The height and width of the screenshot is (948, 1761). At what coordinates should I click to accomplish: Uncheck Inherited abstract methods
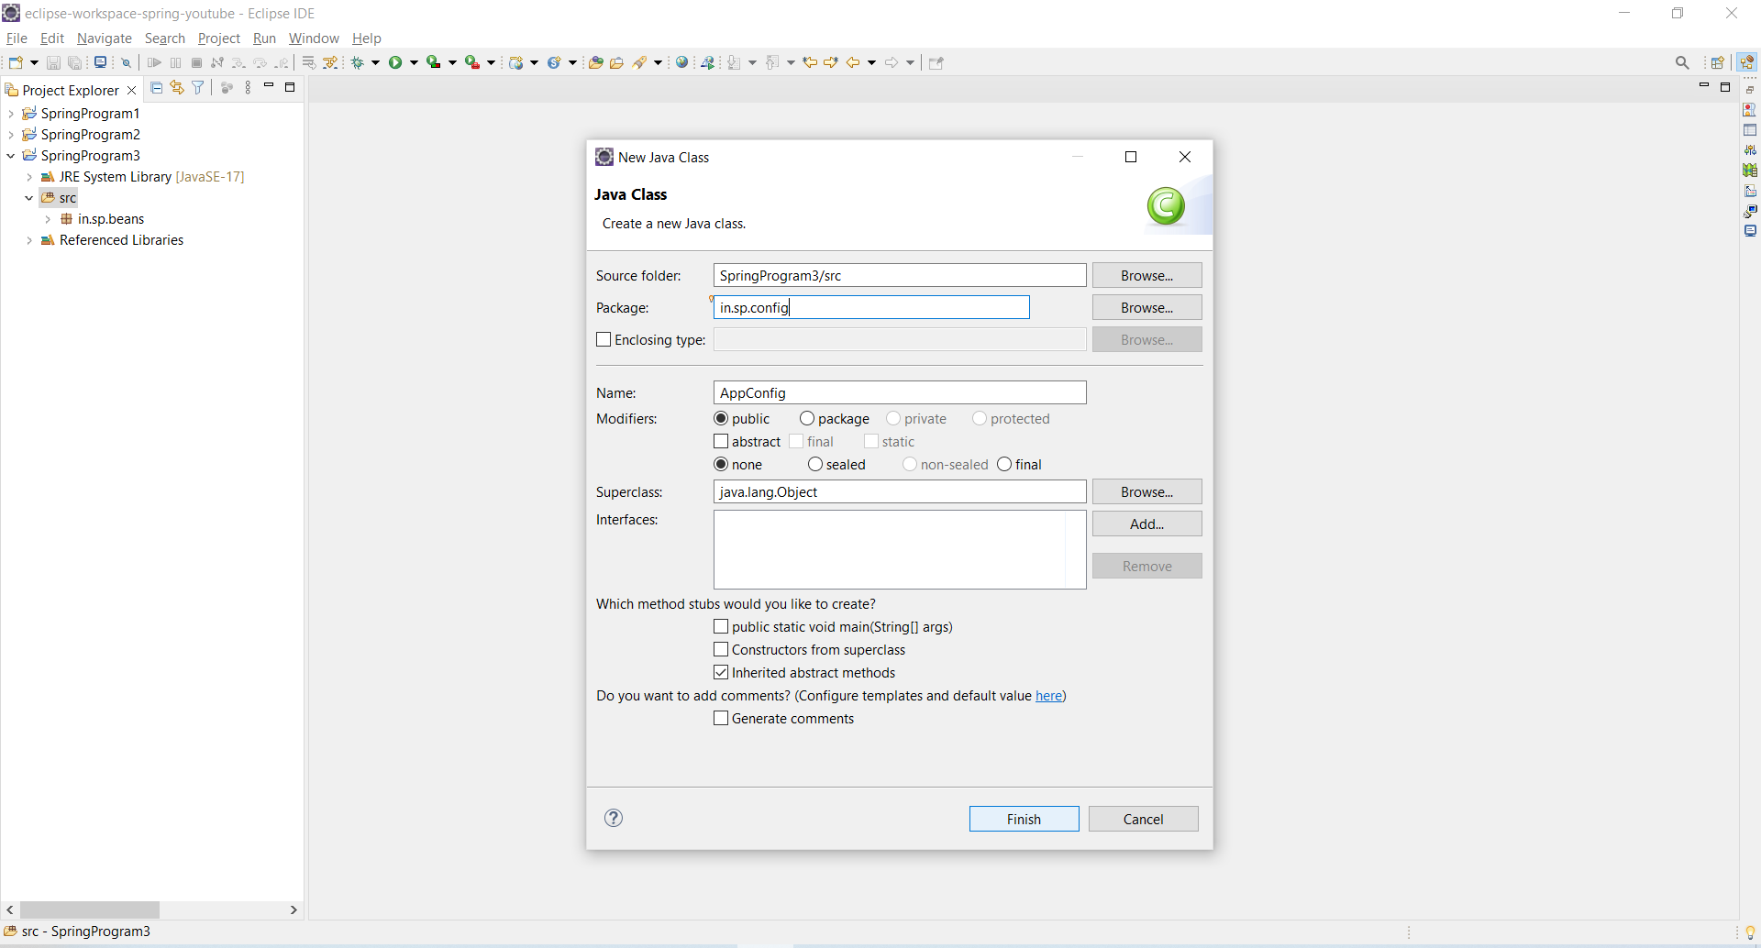721,672
